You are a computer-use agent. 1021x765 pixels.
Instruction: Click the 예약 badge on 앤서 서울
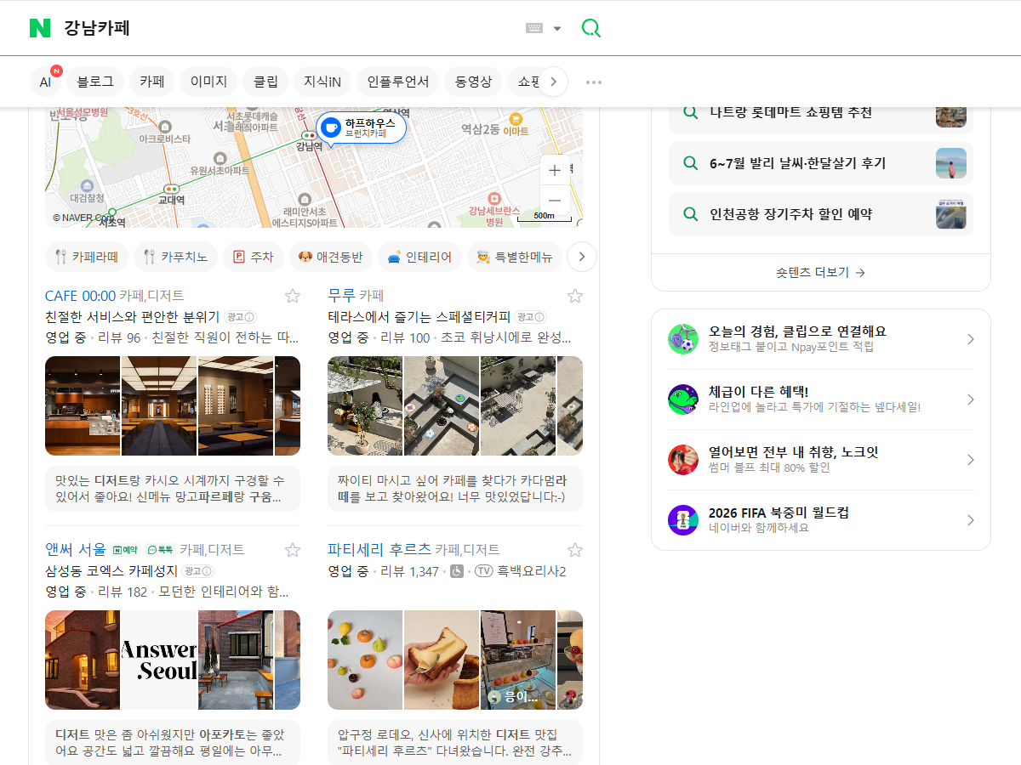(125, 550)
